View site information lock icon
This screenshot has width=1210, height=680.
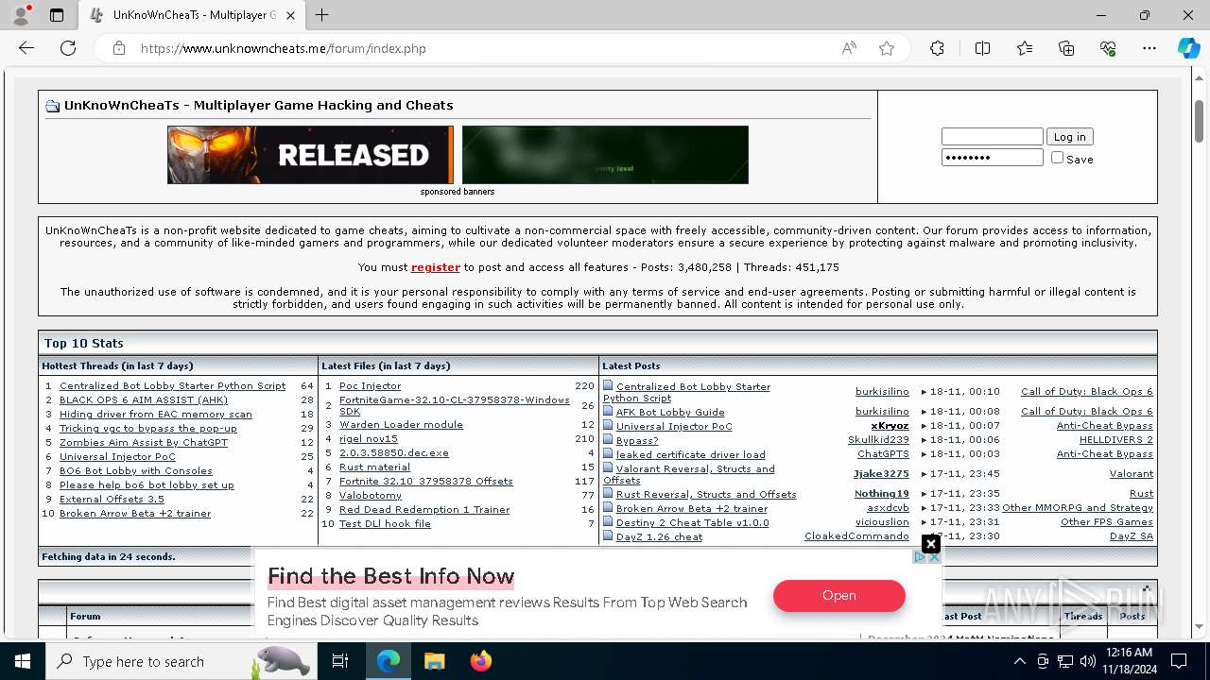(x=118, y=48)
